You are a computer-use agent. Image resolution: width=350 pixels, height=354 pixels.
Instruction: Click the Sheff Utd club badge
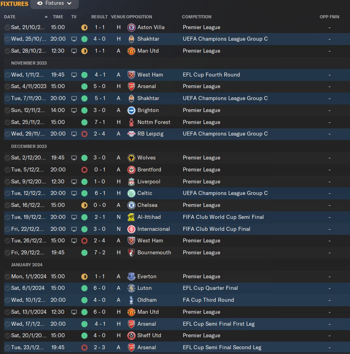pyautogui.click(x=131, y=336)
